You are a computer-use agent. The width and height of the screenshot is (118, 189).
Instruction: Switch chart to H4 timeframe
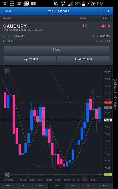tap(40, 186)
